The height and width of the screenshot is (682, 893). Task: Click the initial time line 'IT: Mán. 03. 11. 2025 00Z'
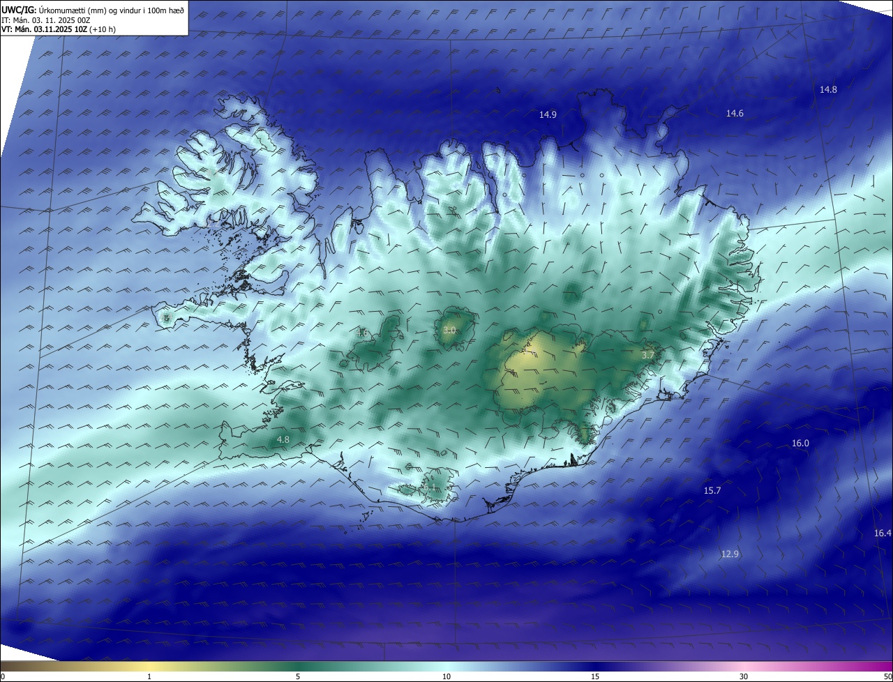pos(46,20)
